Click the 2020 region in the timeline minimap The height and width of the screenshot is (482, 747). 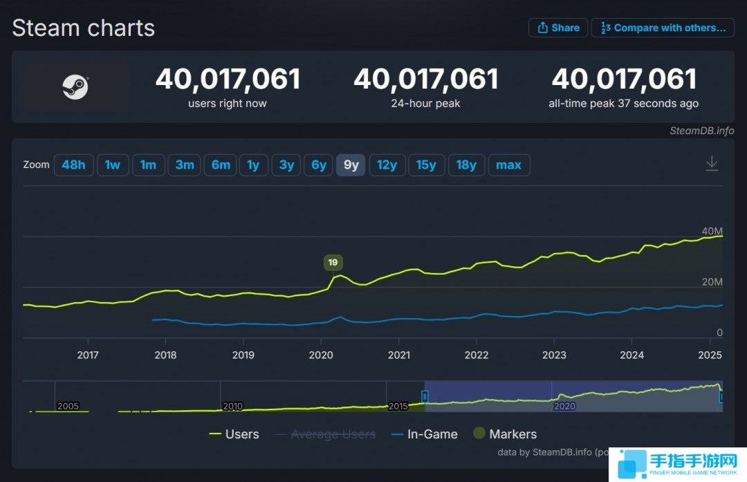[x=564, y=406]
